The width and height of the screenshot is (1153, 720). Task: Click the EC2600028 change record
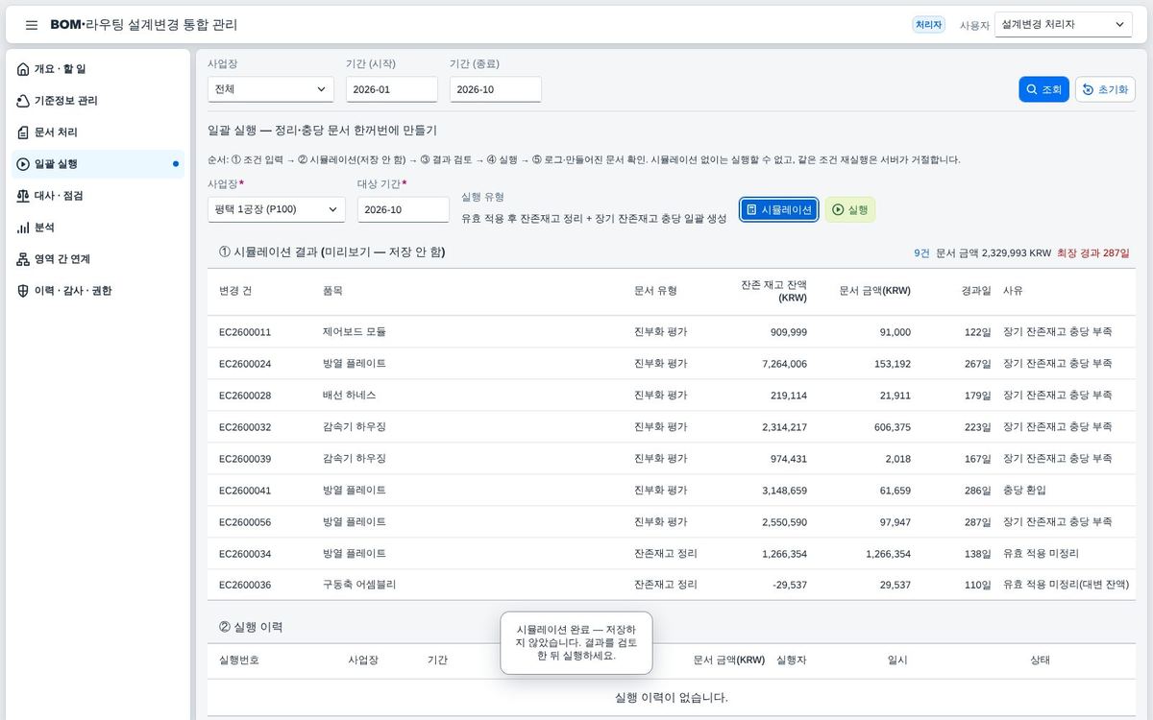click(x=245, y=396)
